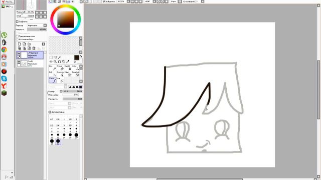Viewport: 321px width, 180px height.
Task: Toggle the Выбрание checkbox in top toolbar
Action: pos(104,1)
